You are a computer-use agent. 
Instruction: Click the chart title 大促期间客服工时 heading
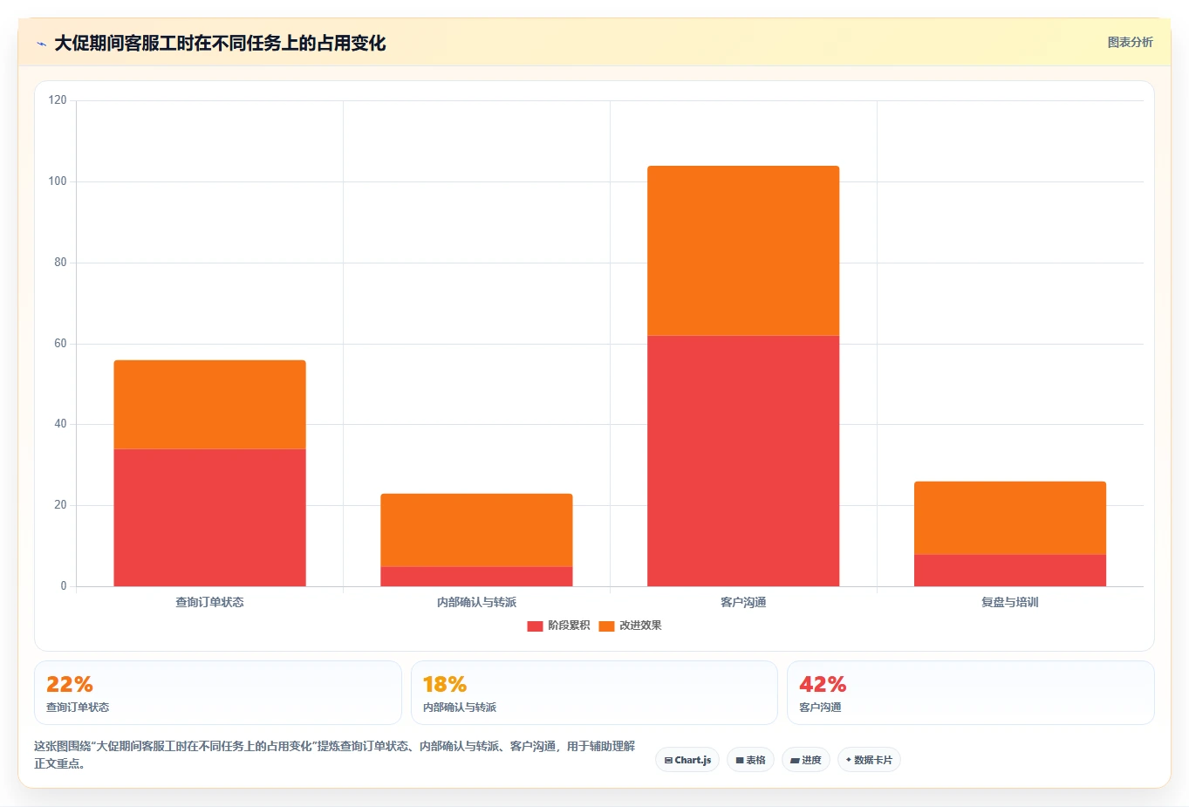point(220,43)
